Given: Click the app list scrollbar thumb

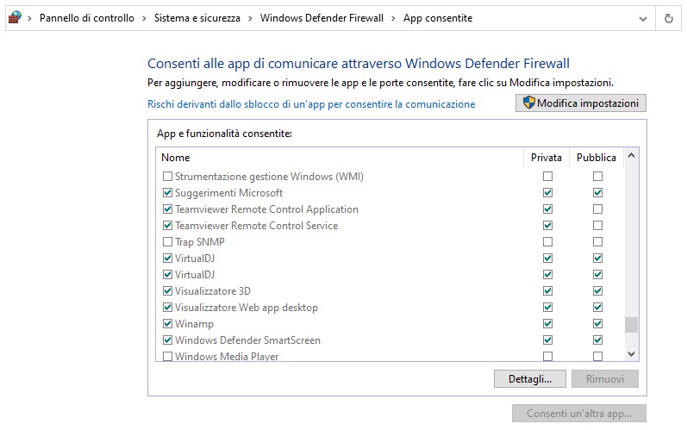Looking at the screenshot, I should tap(631, 325).
